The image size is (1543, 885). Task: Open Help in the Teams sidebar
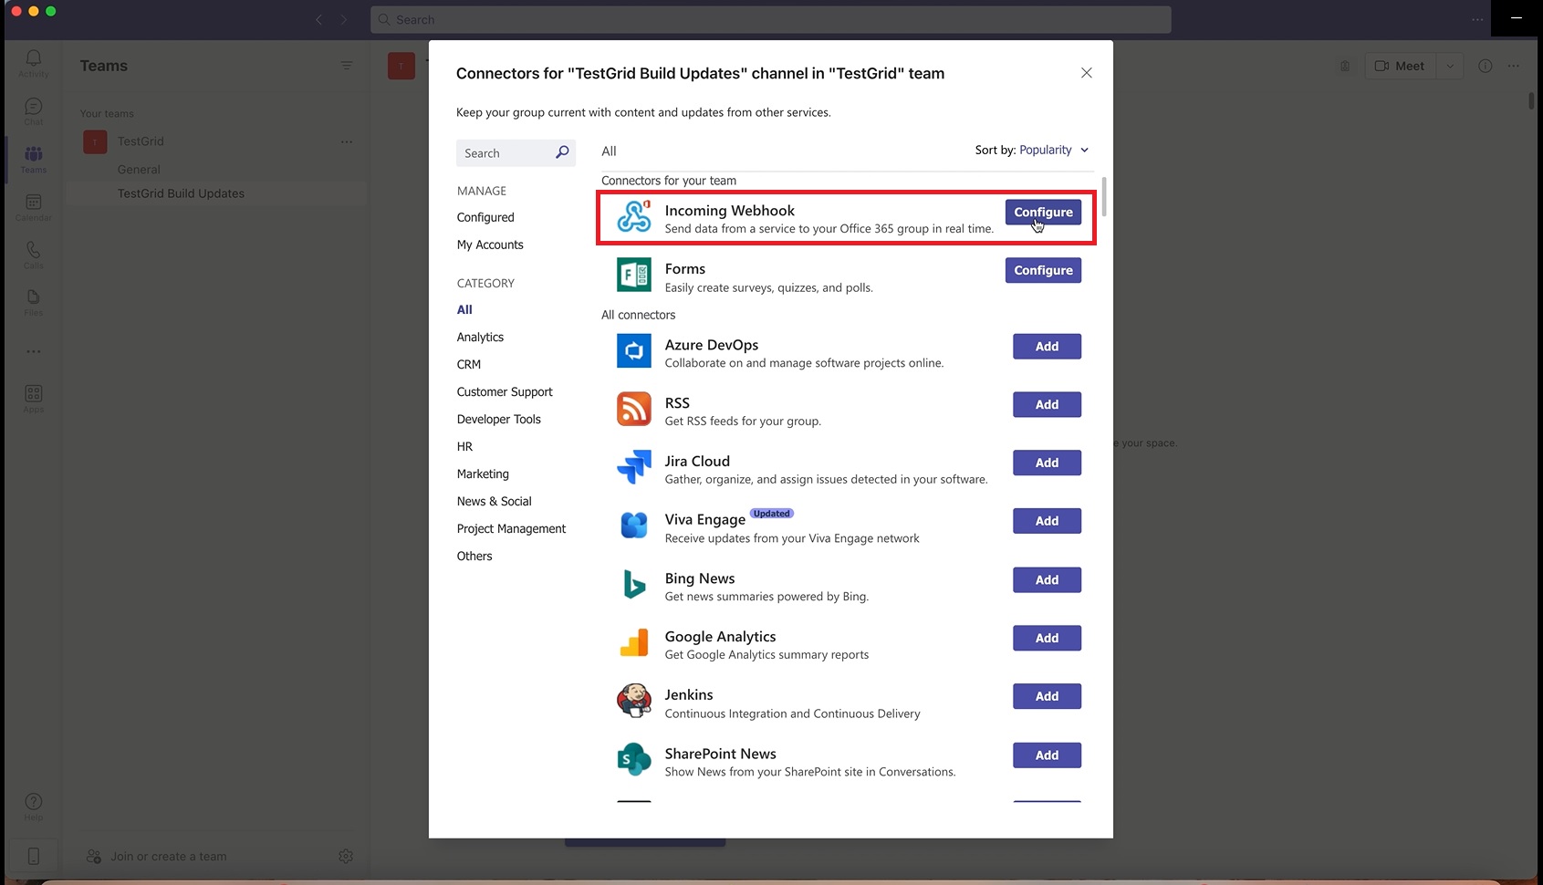click(x=34, y=807)
